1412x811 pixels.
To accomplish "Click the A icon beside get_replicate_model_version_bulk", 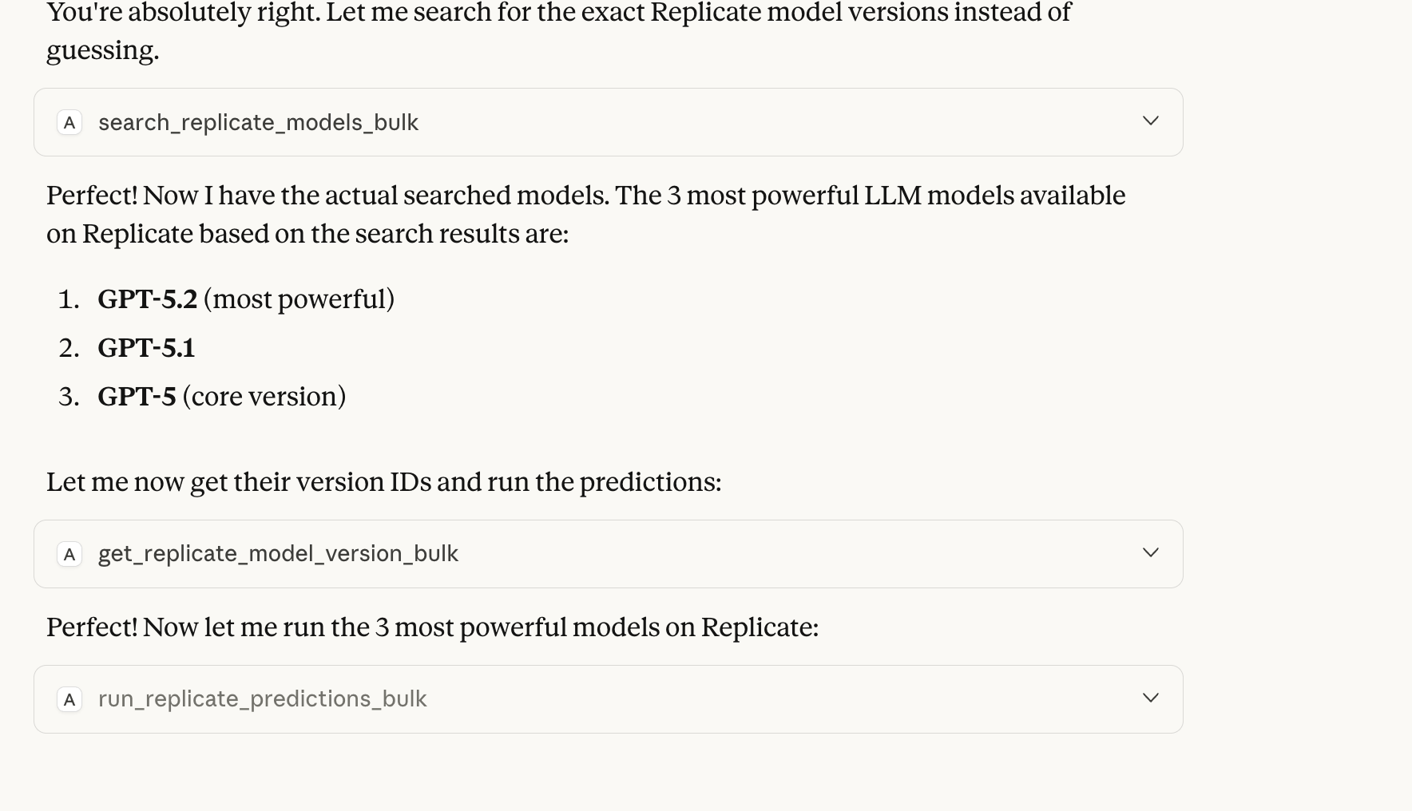I will point(69,555).
